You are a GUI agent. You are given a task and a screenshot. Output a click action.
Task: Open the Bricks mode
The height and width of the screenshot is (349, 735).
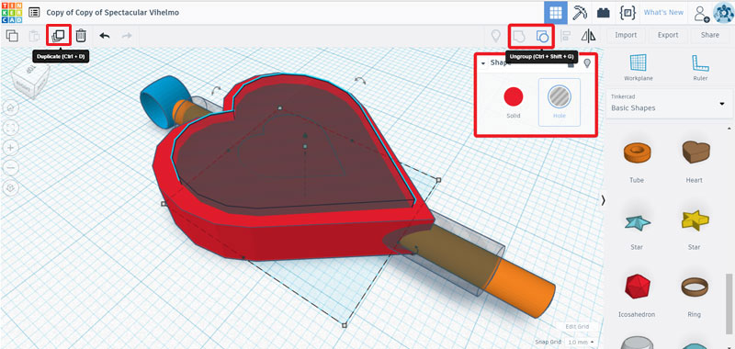point(604,13)
